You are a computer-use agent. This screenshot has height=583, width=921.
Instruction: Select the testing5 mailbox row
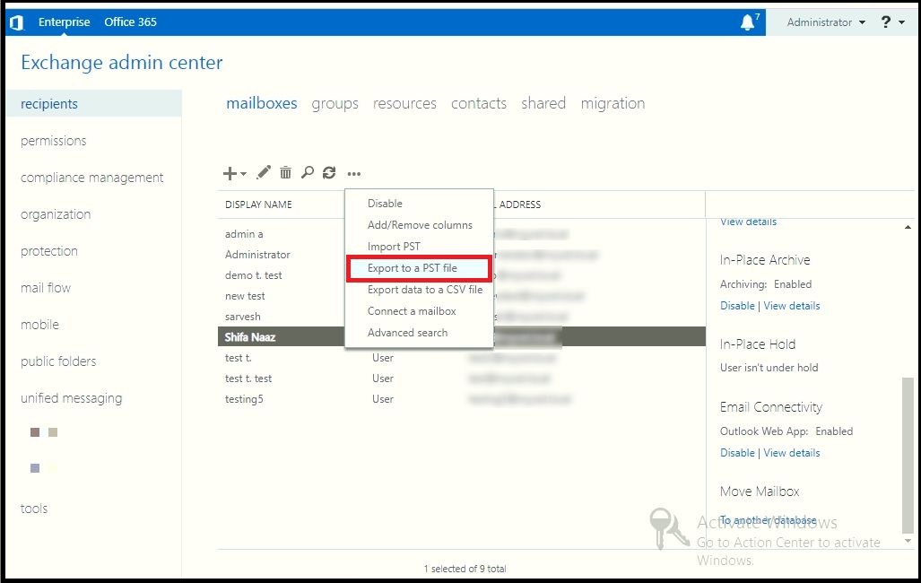click(x=461, y=399)
